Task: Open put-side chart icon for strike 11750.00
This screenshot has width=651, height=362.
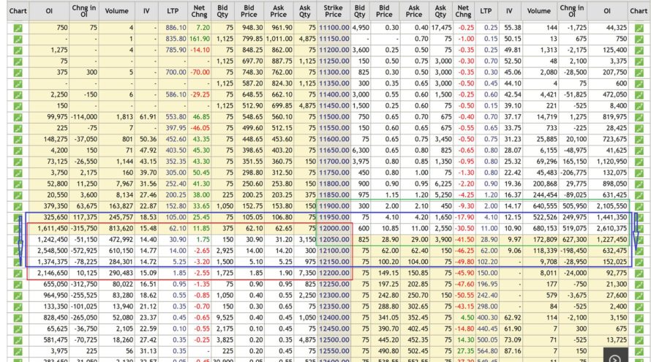Action: [639, 173]
